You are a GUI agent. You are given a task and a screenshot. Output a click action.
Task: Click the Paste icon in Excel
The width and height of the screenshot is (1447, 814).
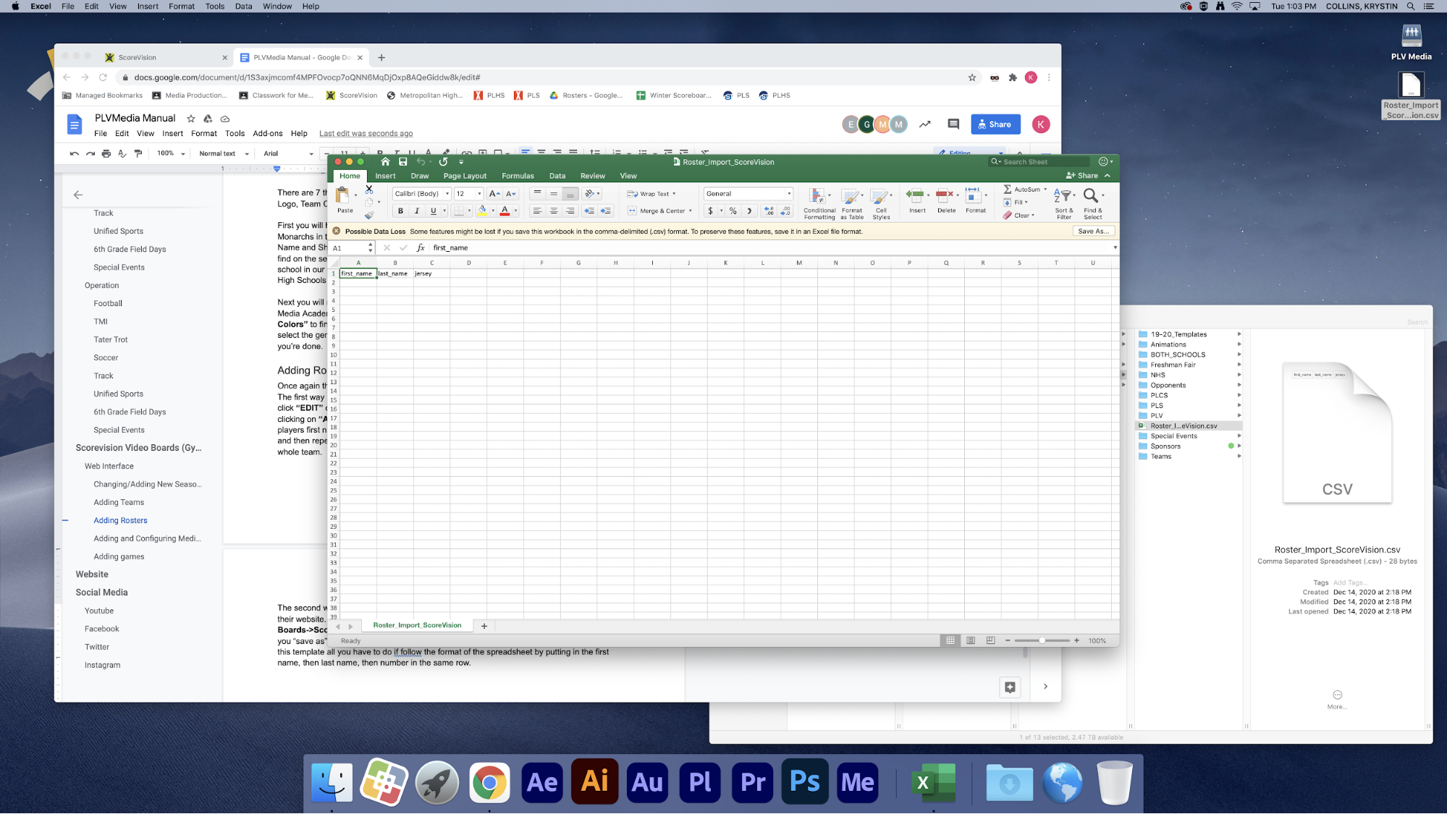pyautogui.click(x=344, y=196)
